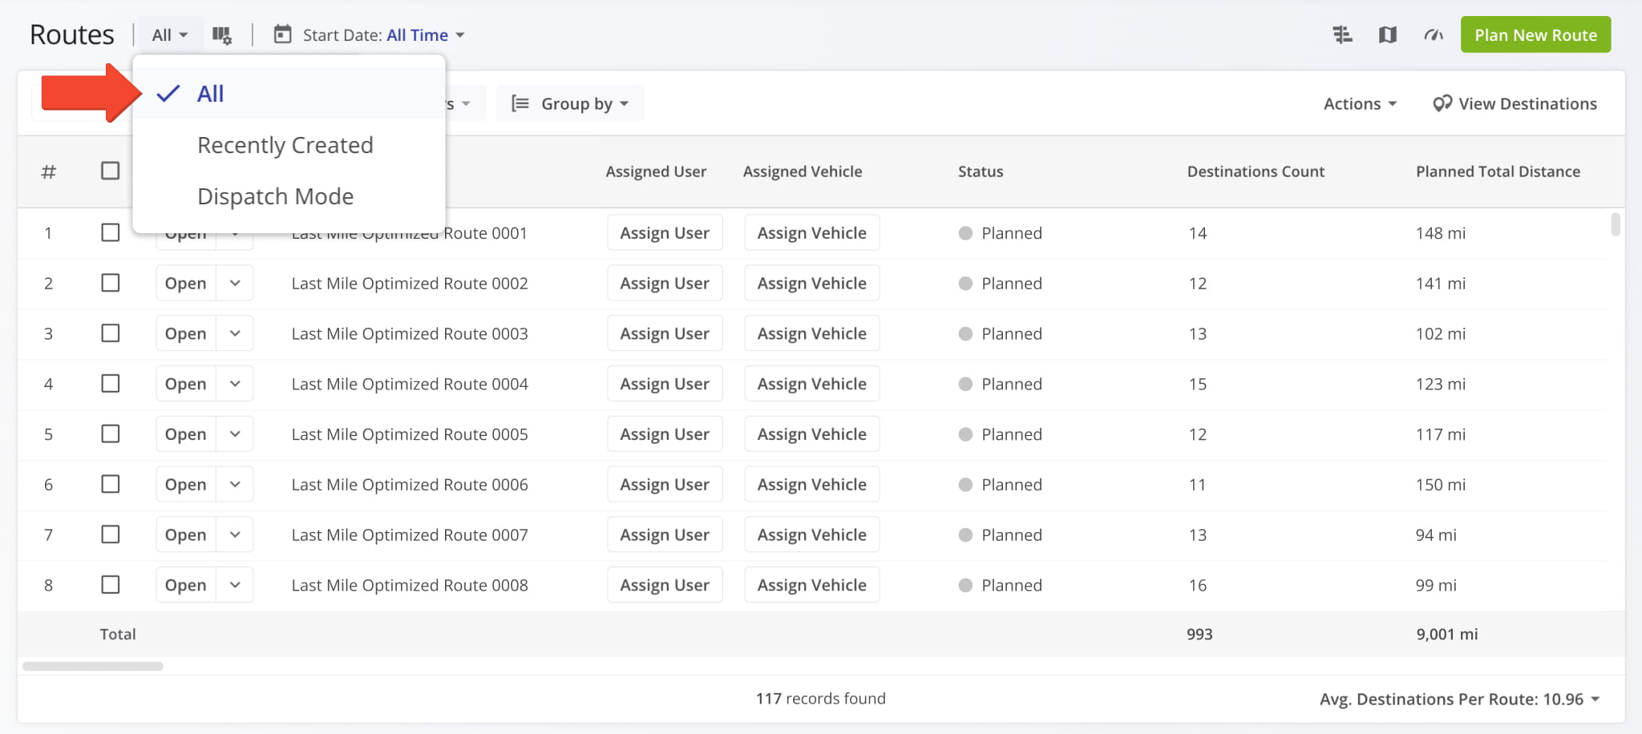1642x734 pixels.
Task: Expand the Open arrow for Route 0002
Action: point(235,283)
